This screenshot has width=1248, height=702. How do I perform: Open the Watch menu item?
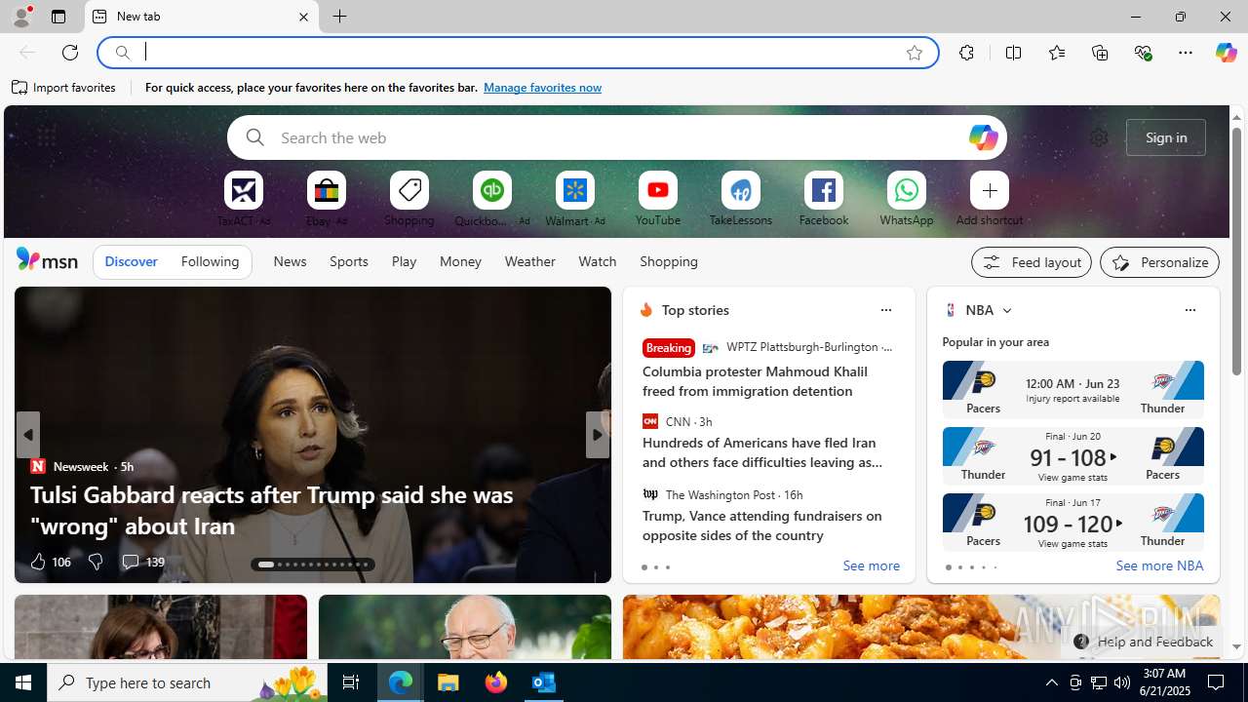[597, 262]
